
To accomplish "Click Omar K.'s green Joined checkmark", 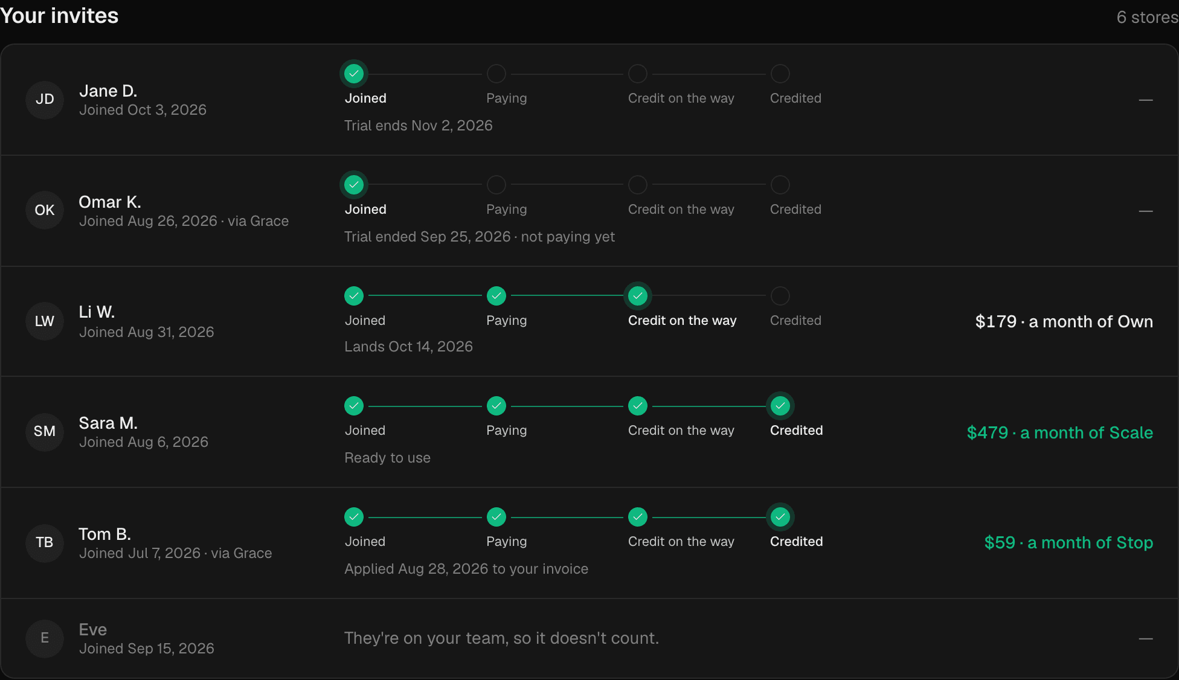I will pos(354,185).
